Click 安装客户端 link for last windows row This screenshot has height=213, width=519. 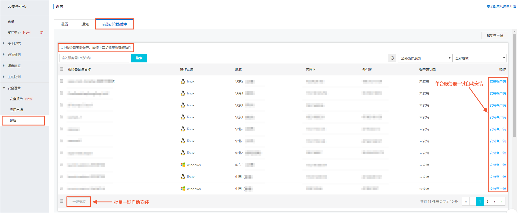(x=498, y=189)
